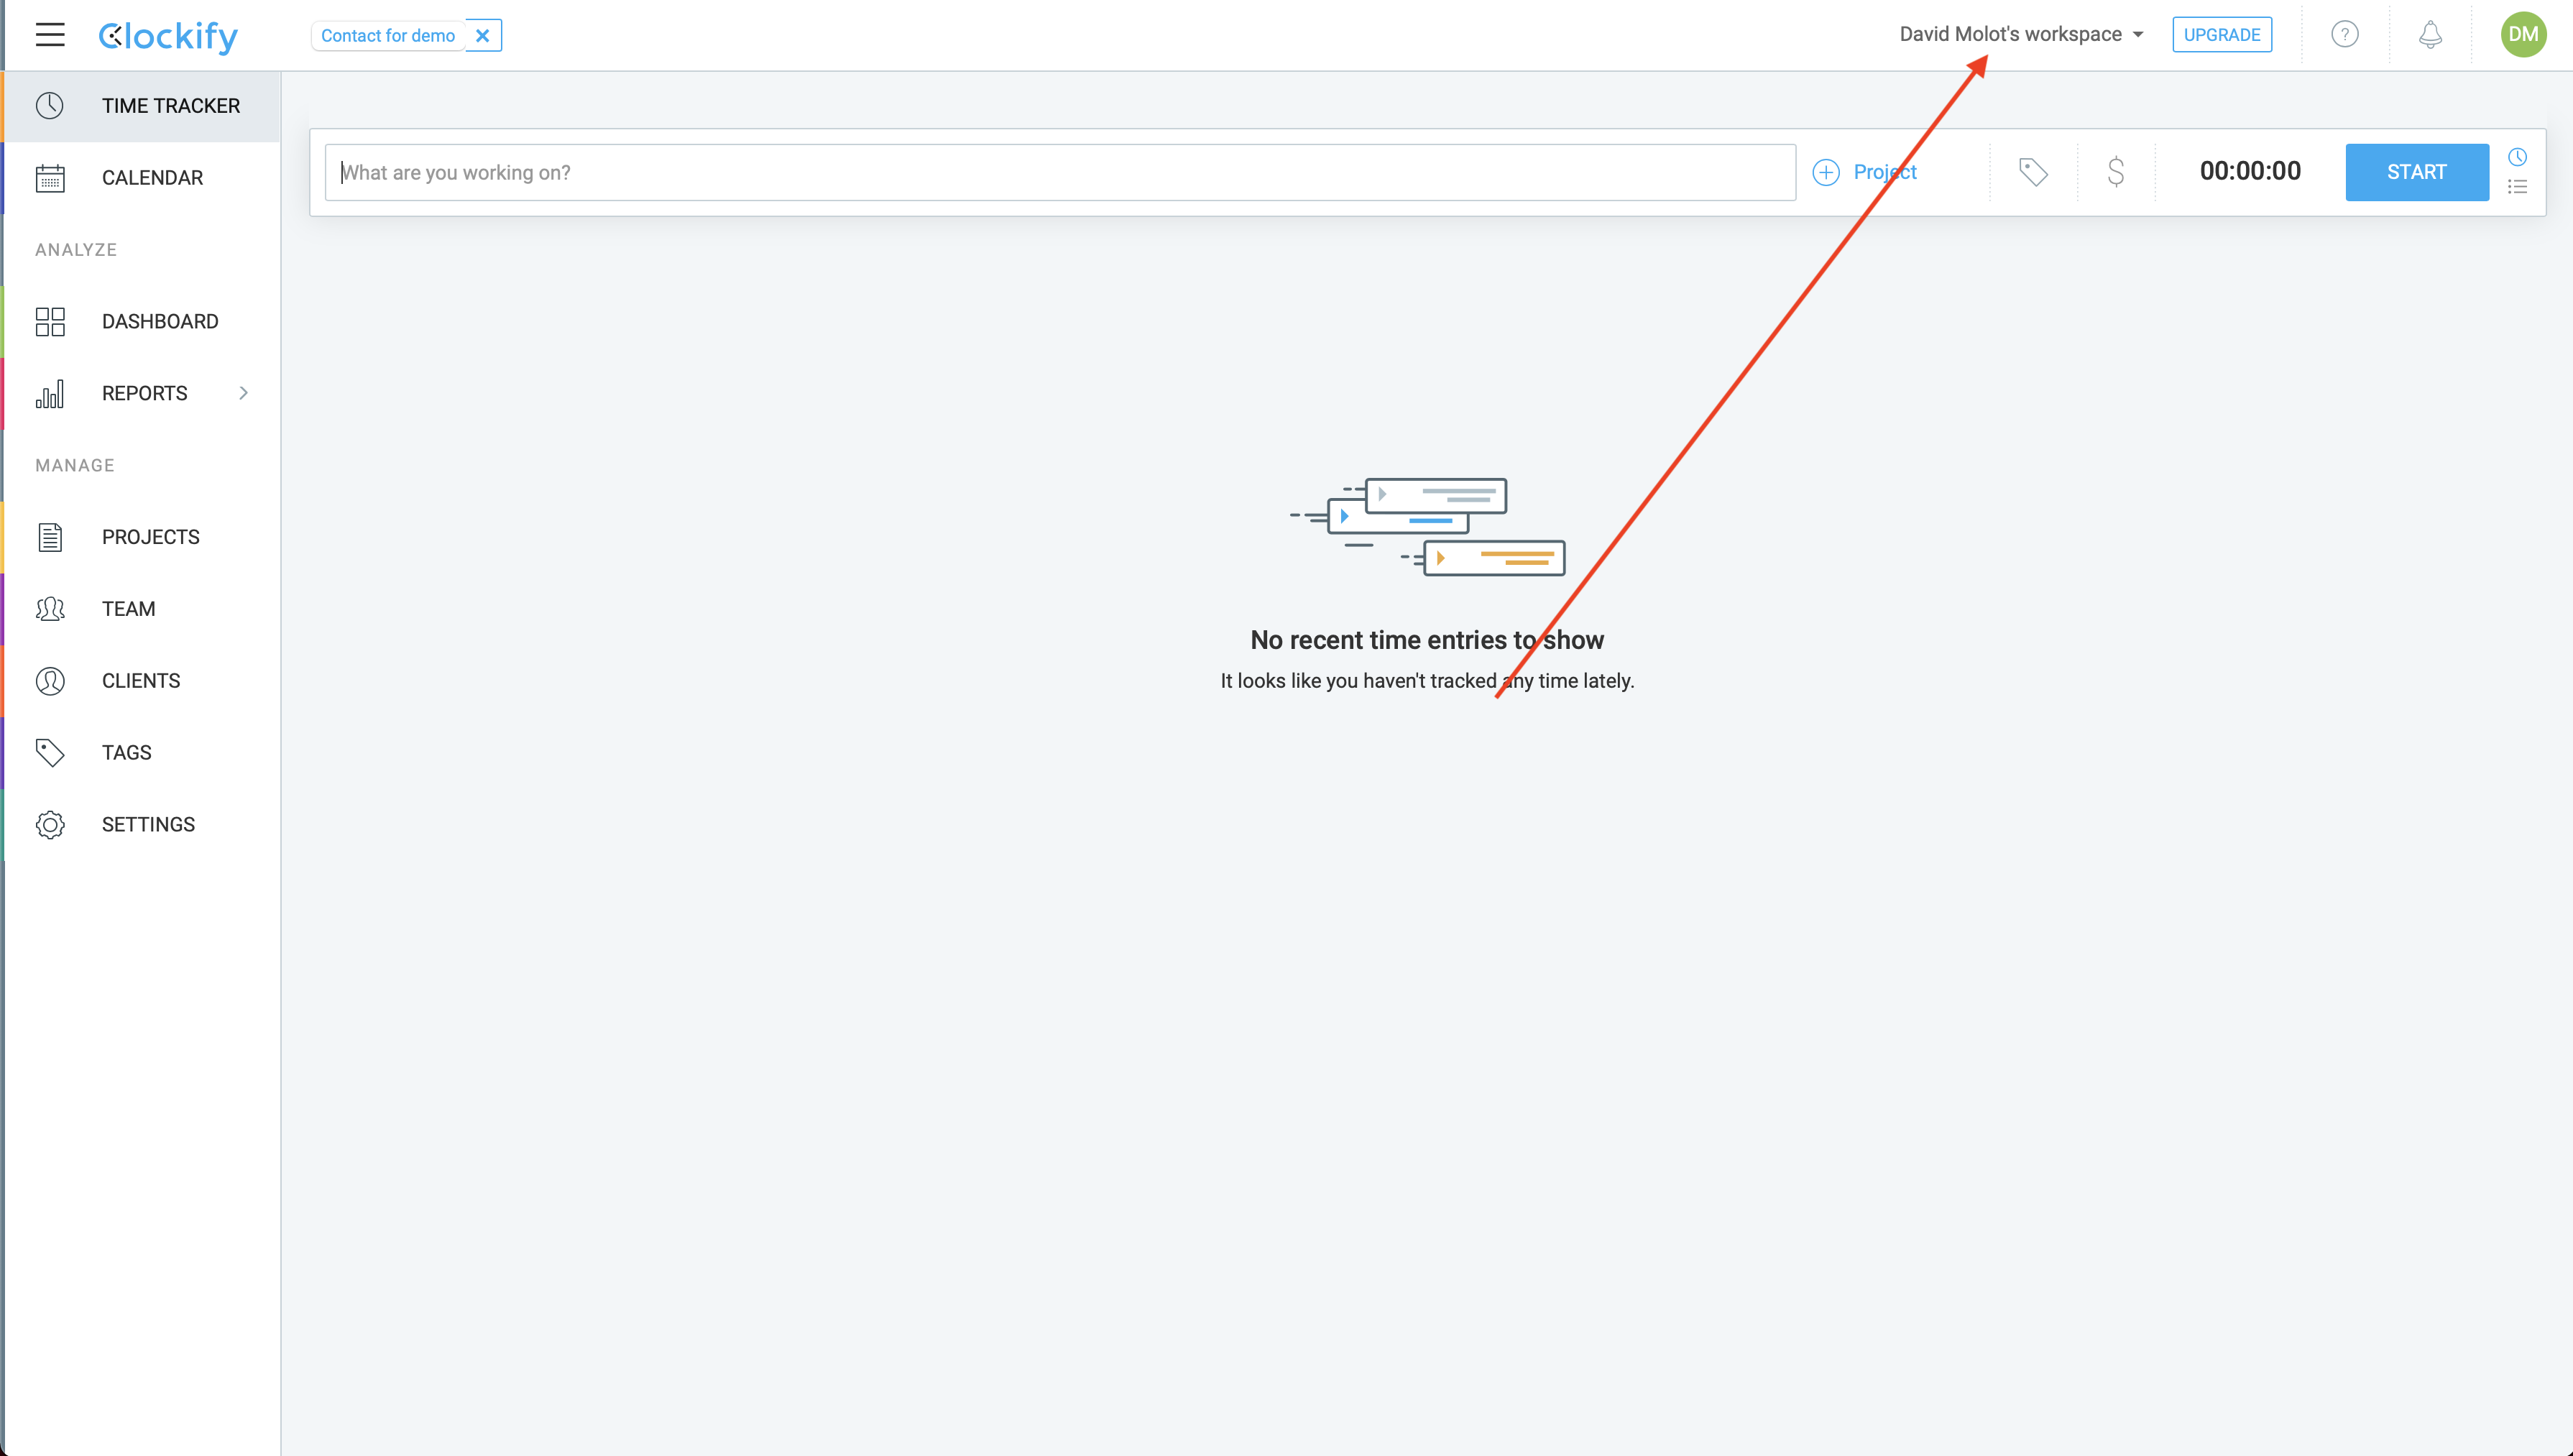This screenshot has height=1456, width=2573.
Task: Click the Tags sidebar icon
Action: [x=50, y=754]
